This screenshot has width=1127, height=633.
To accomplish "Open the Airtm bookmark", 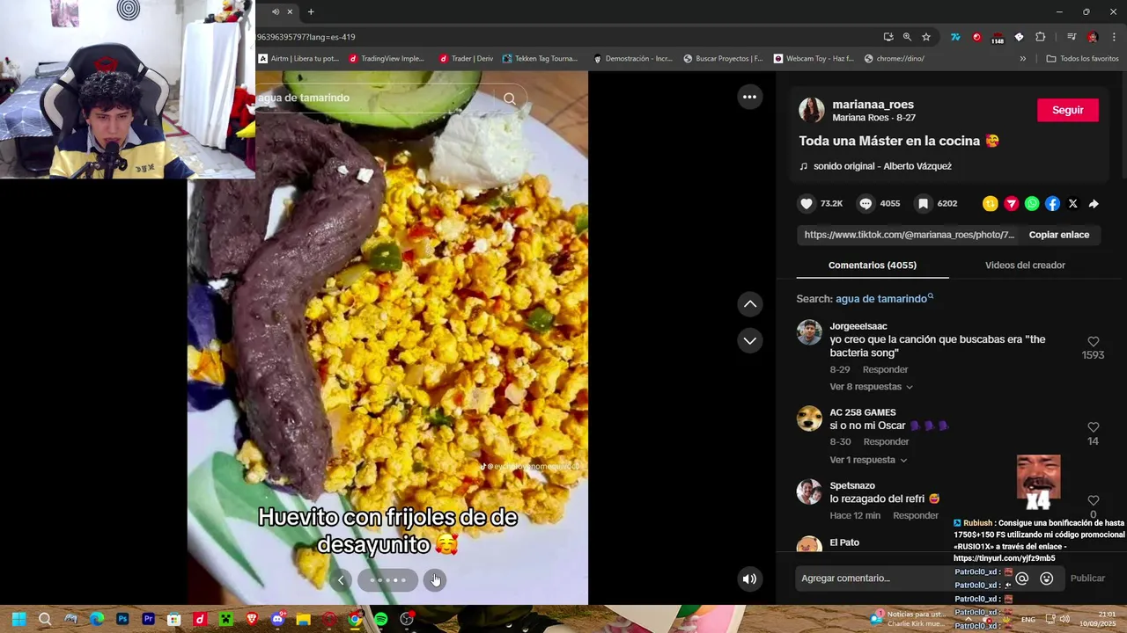I will click(298, 59).
